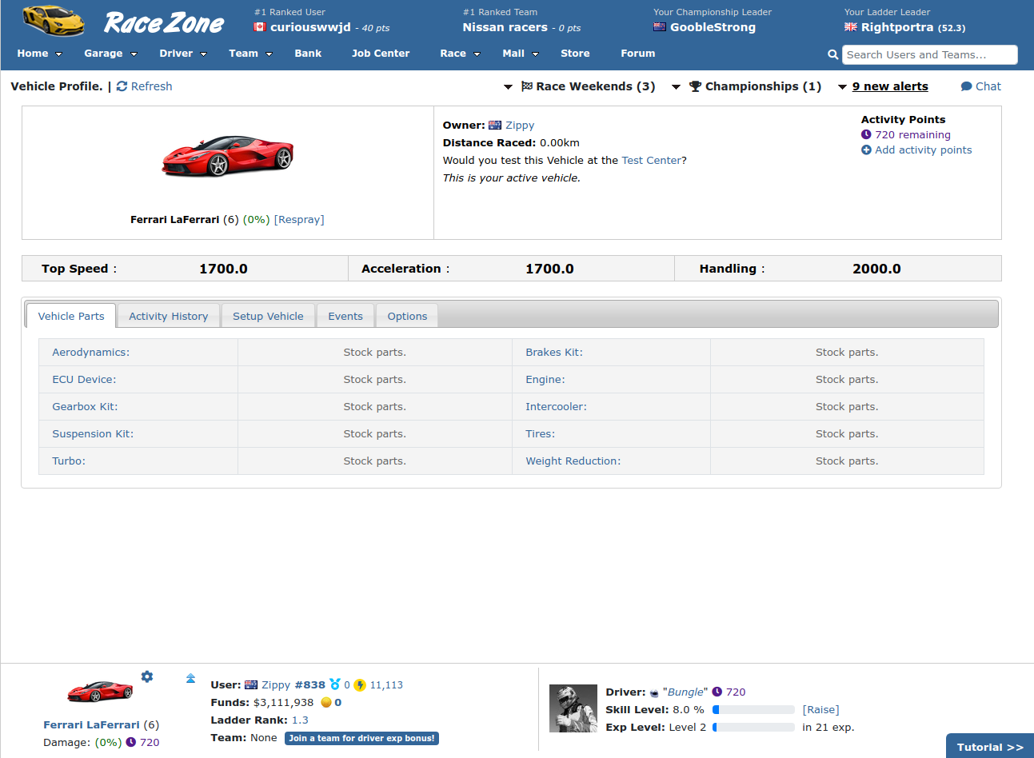The image size is (1034, 758).
Task: Open the curiouswwjd user profile
Action: (x=310, y=27)
